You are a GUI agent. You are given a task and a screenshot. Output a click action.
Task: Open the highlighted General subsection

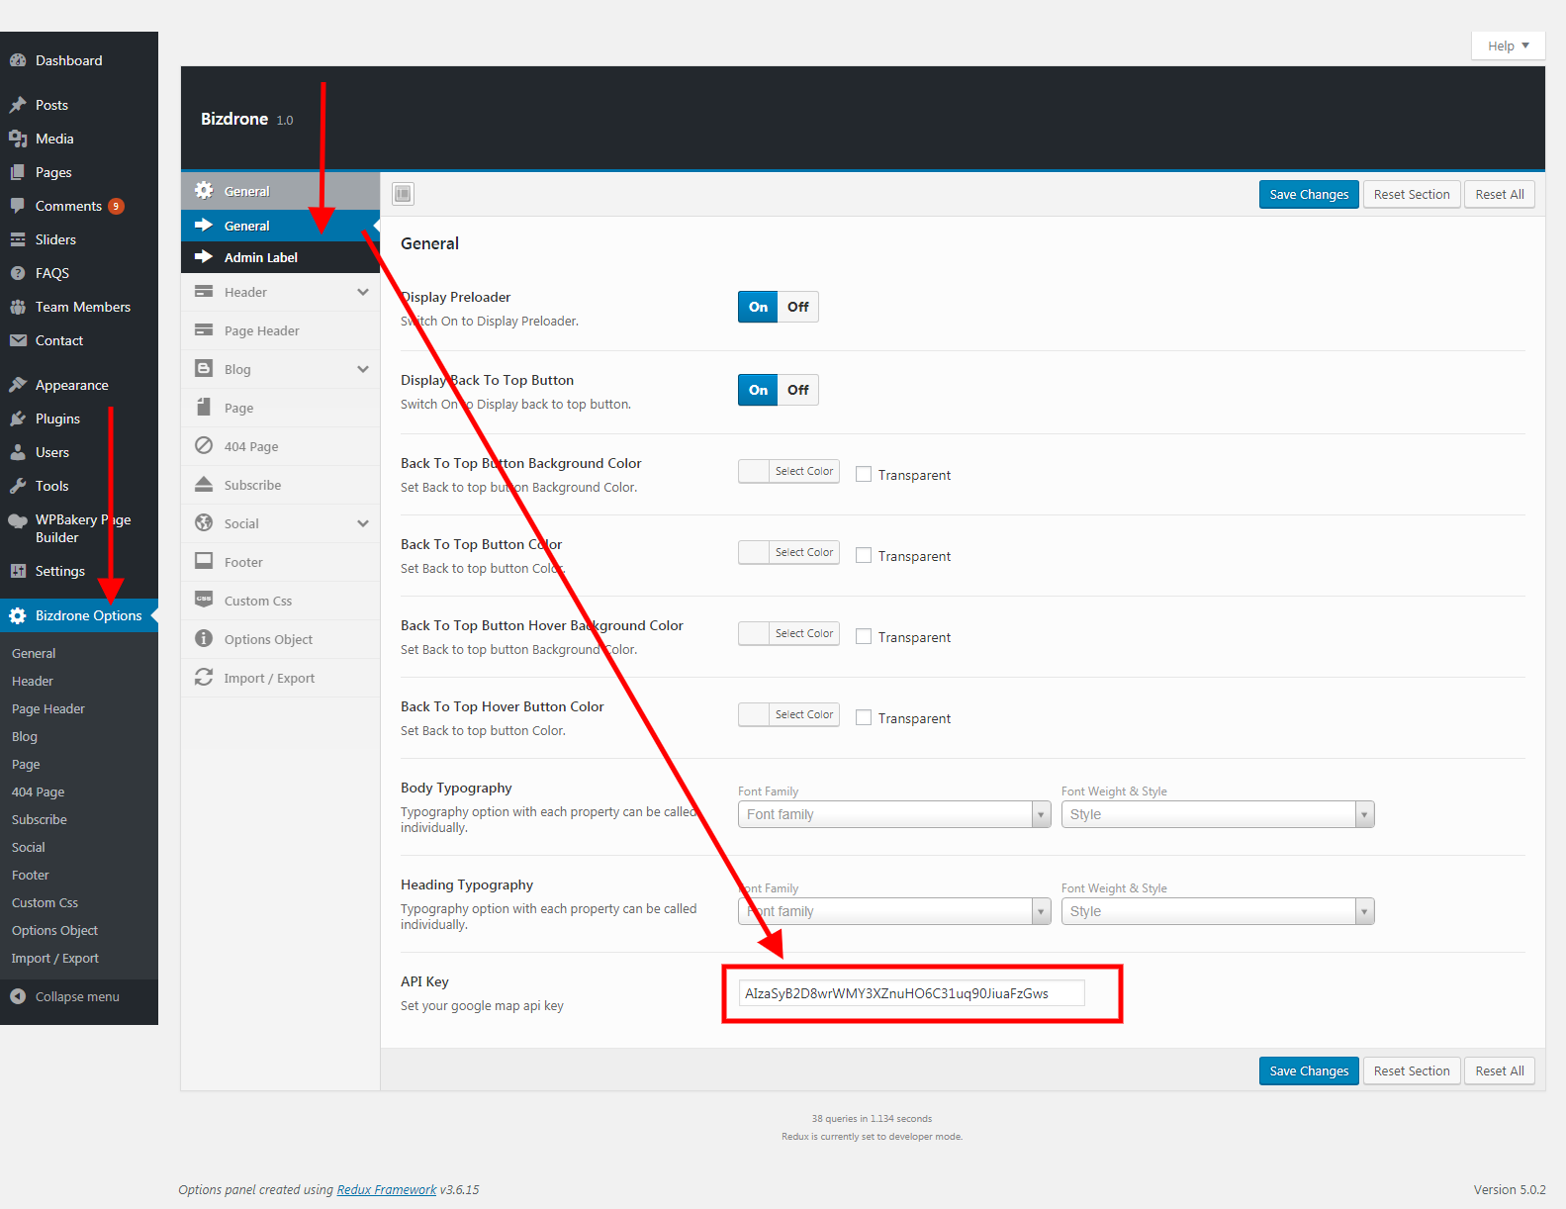pyautogui.click(x=281, y=226)
